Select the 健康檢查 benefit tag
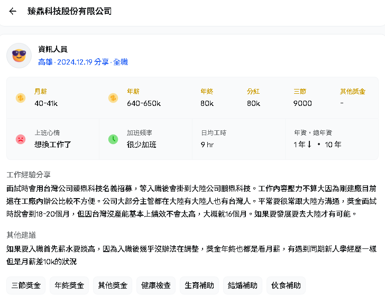 point(156,285)
